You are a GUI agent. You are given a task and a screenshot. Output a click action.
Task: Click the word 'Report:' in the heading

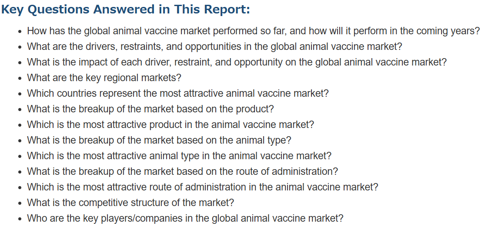pyautogui.click(x=227, y=9)
